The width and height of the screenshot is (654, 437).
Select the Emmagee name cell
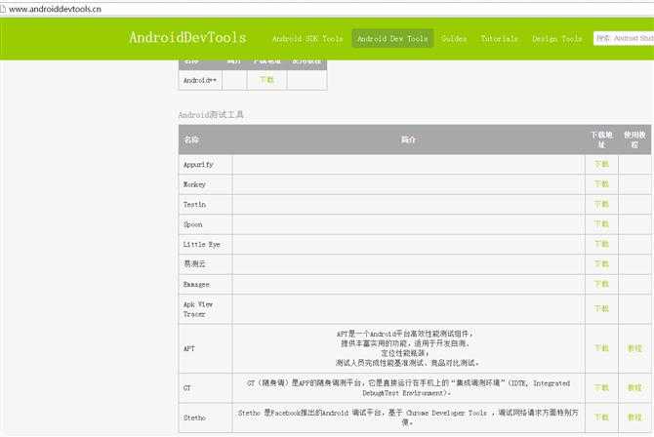[206, 285]
